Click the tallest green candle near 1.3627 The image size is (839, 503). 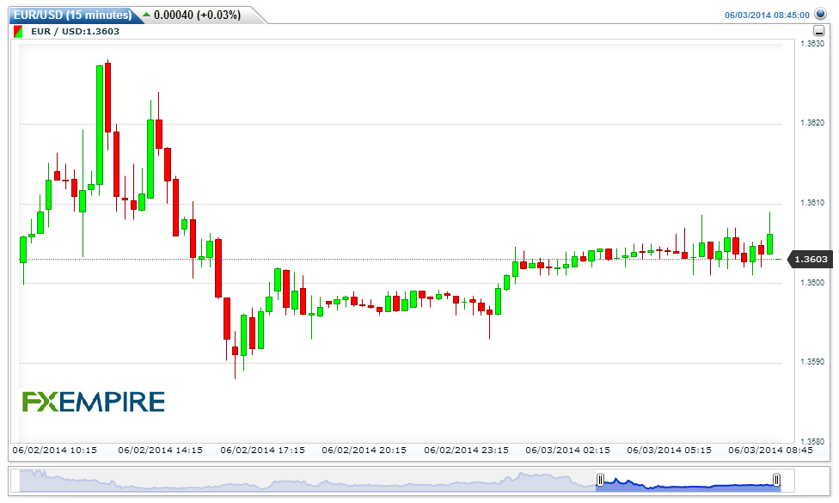pos(100,126)
